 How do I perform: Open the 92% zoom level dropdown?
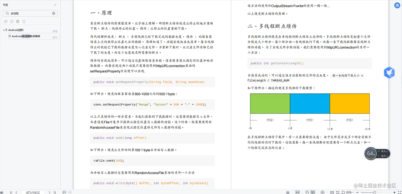click(350, 192)
